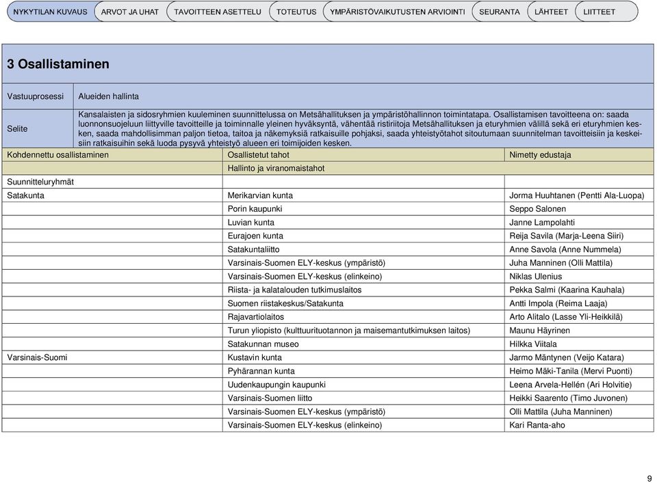Click Olli Mattila (Juha Manninen) cell
The width and height of the screenshot is (657, 483).
click(579, 411)
